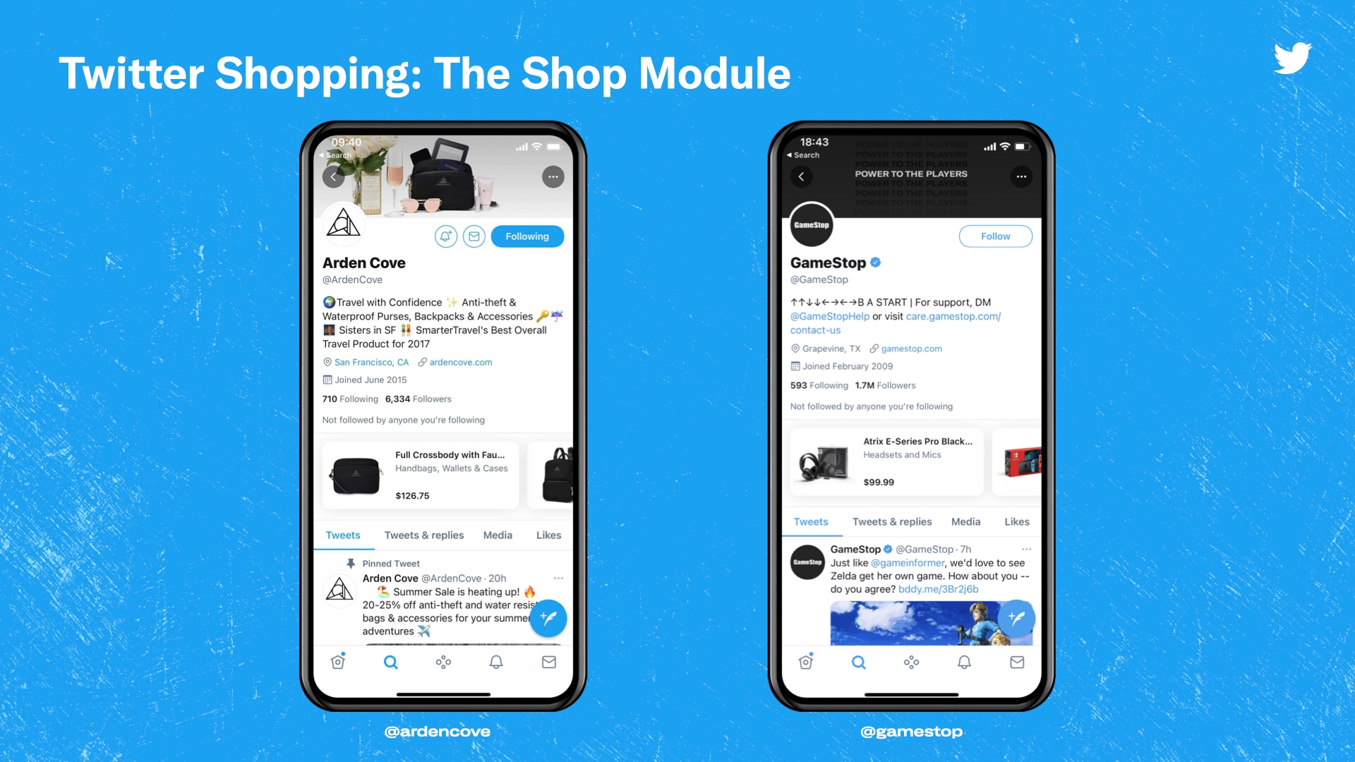Click the Search icon on left phone
Screen dimensions: 1355x762
point(391,663)
